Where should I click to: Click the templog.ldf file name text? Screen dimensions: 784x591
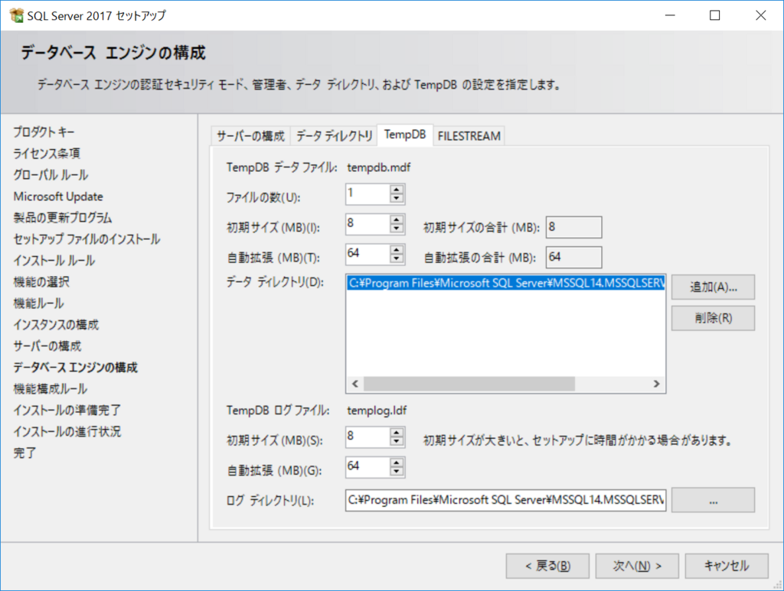point(377,411)
